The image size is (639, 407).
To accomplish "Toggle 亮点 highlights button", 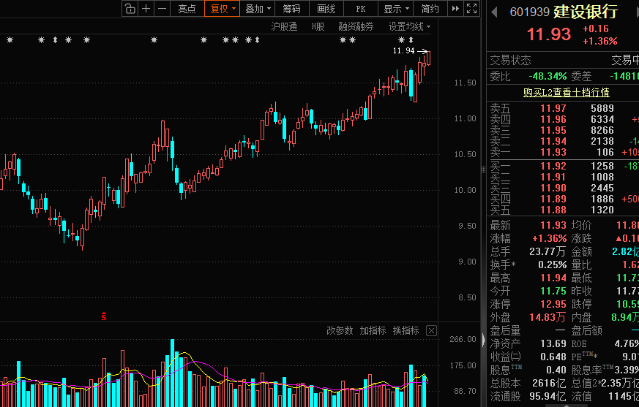I will 187,9.
